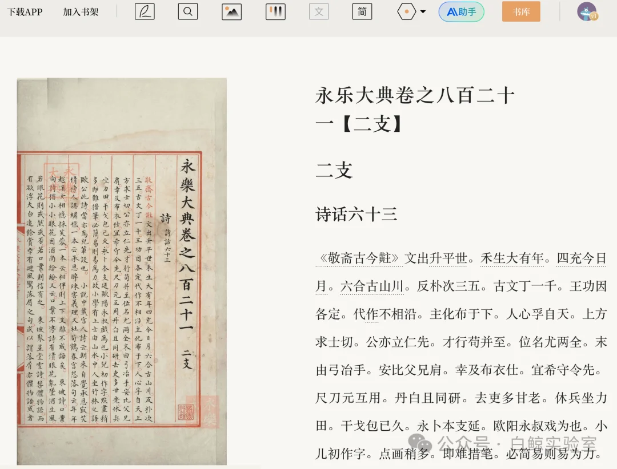The image size is (617, 469).
Task: Toggle simplified Chinese with 简 button
Action: pyautogui.click(x=362, y=11)
